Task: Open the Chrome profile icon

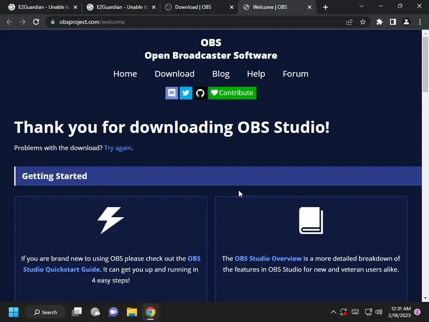Action: click(406, 22)
